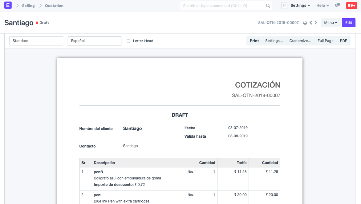
Task: Open the 99+ notifications badge
Action: coord(351,6)
